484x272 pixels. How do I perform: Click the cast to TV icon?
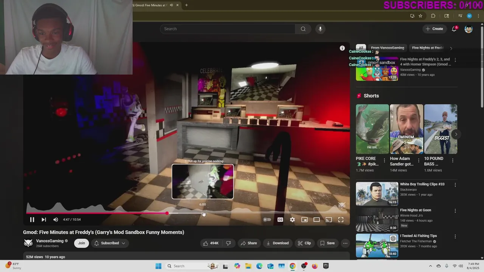click(329, 219)
